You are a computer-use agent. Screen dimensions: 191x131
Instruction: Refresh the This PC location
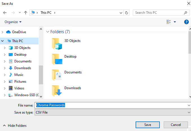(126, 13)
